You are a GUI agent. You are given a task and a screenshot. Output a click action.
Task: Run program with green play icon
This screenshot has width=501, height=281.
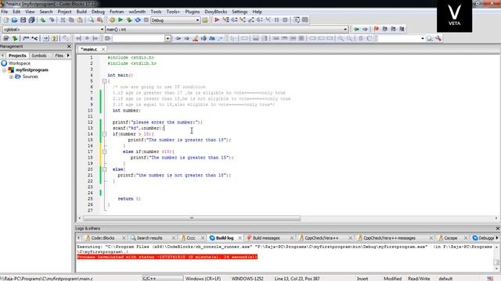click(x=121, y=20)
